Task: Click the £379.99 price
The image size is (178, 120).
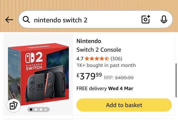Action: pyautogui.click(x=89, y=76)
